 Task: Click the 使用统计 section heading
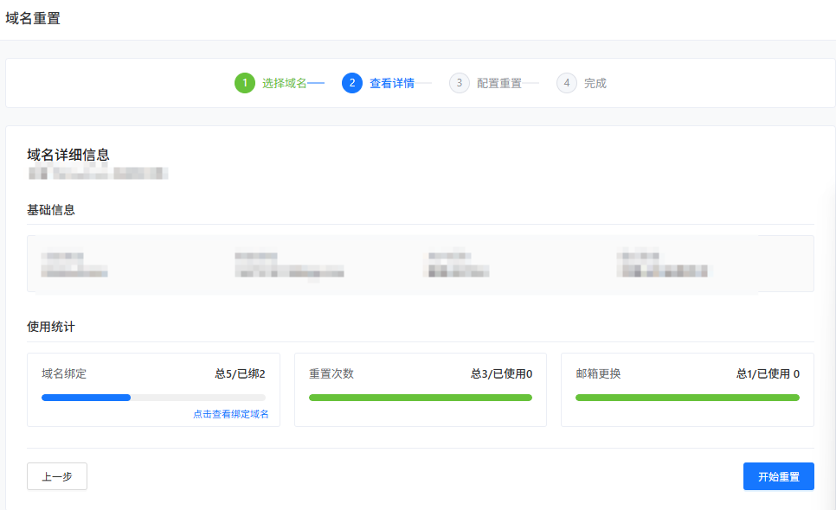pyautogui.click(x=51, y=327)
